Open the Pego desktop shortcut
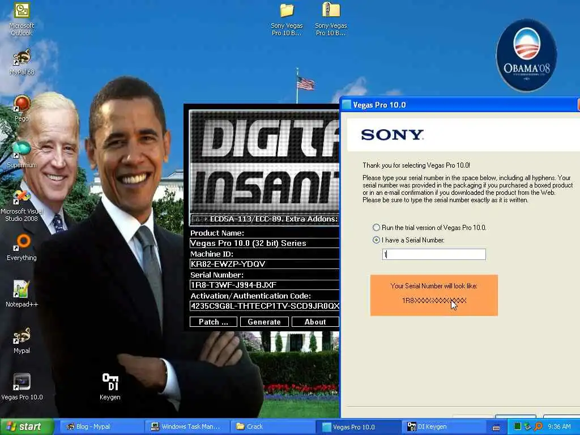The height and width of the screenshot is (435, 580). tap(22, 108)
